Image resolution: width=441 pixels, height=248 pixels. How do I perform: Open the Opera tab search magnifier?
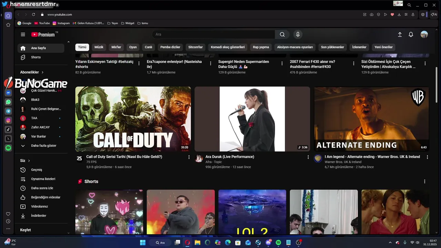coord(409,5)
